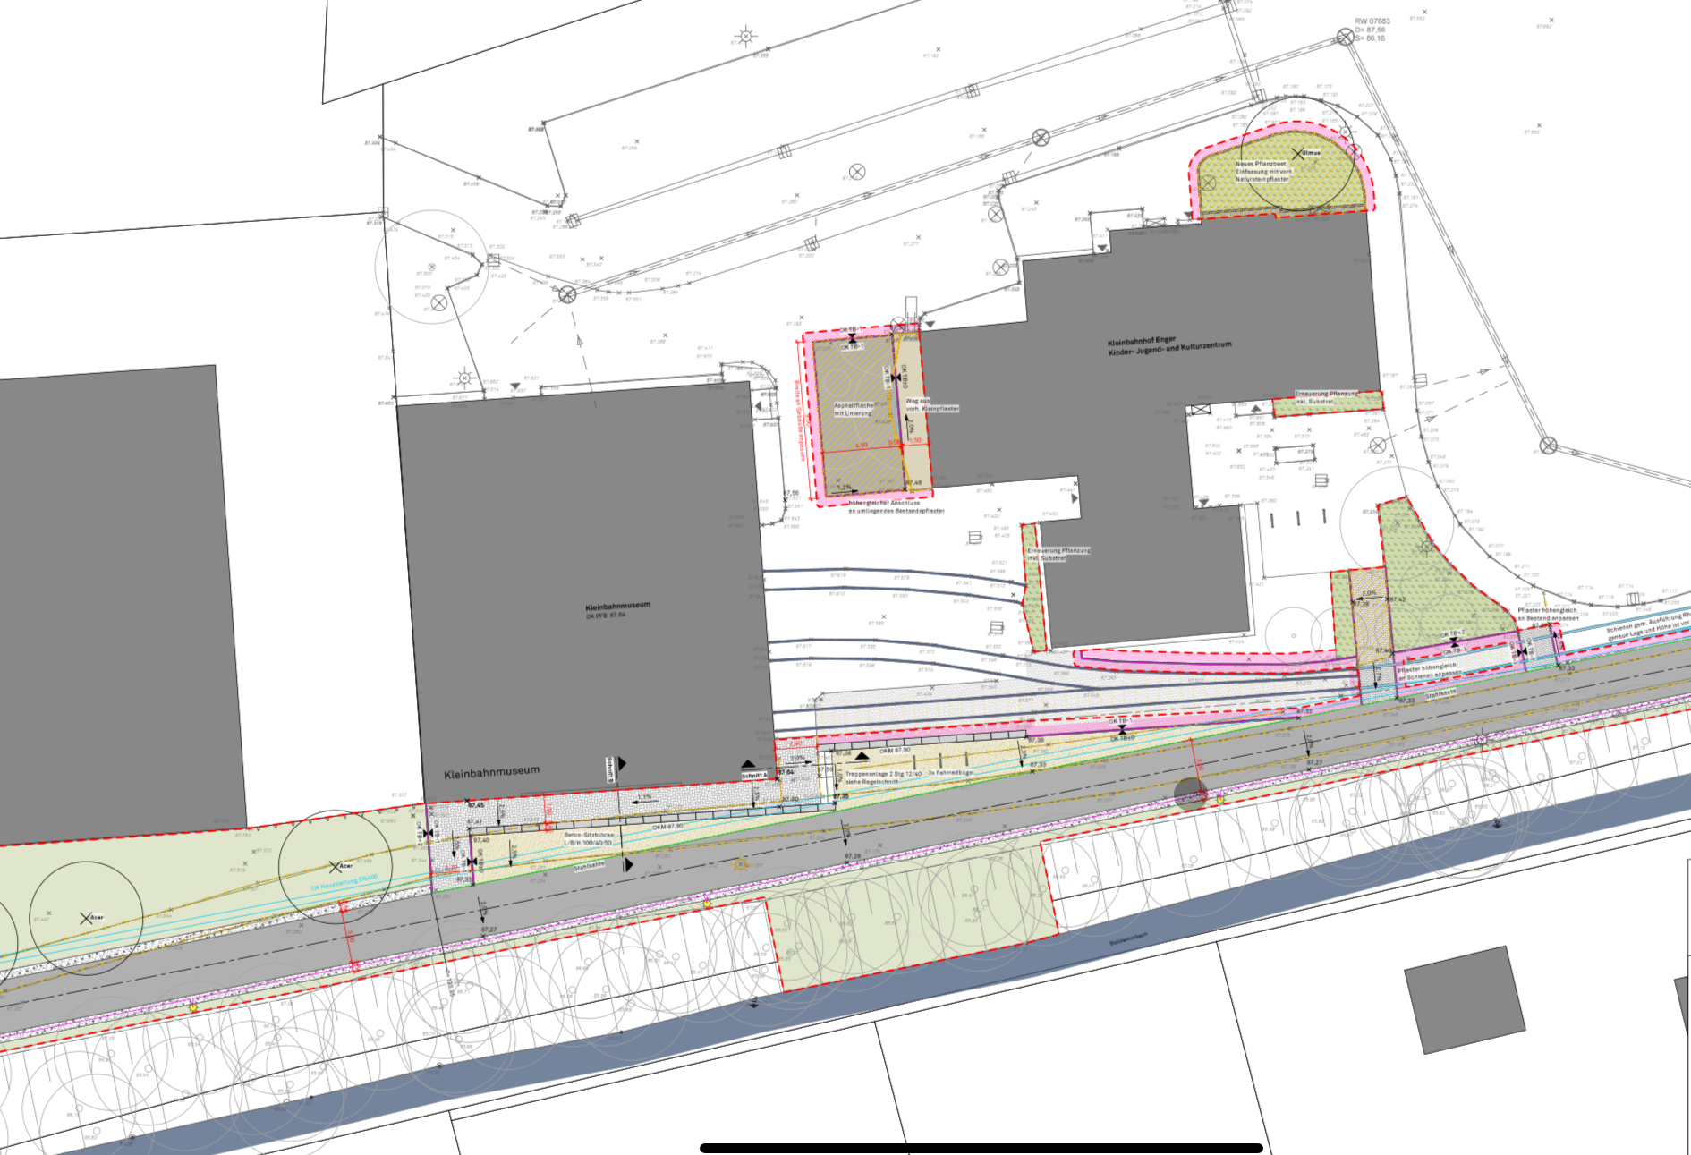Select the blue TW Hauptleitung DN400 label

coord(344,882)
